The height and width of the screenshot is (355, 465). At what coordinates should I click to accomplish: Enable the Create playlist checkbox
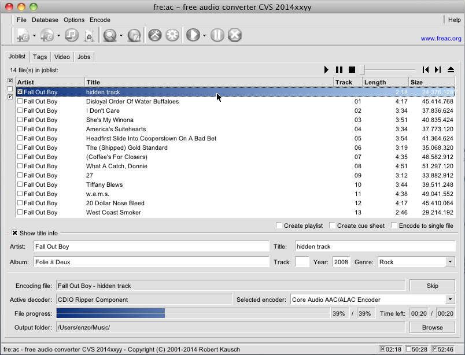coord(279,225)
